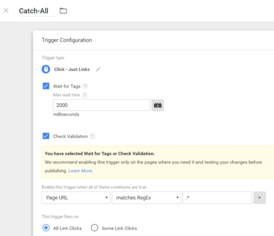This screenshot has width=274, height=236.
Task: Uncheck the Check Validation checkbox
Action: 46,136
